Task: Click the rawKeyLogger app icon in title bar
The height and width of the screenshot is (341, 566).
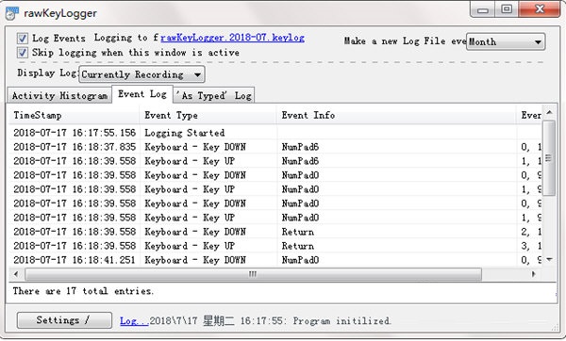Action: [12, 13]
